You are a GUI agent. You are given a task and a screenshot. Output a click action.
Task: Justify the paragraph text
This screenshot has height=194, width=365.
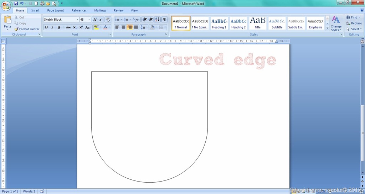(x=136, y=27)
